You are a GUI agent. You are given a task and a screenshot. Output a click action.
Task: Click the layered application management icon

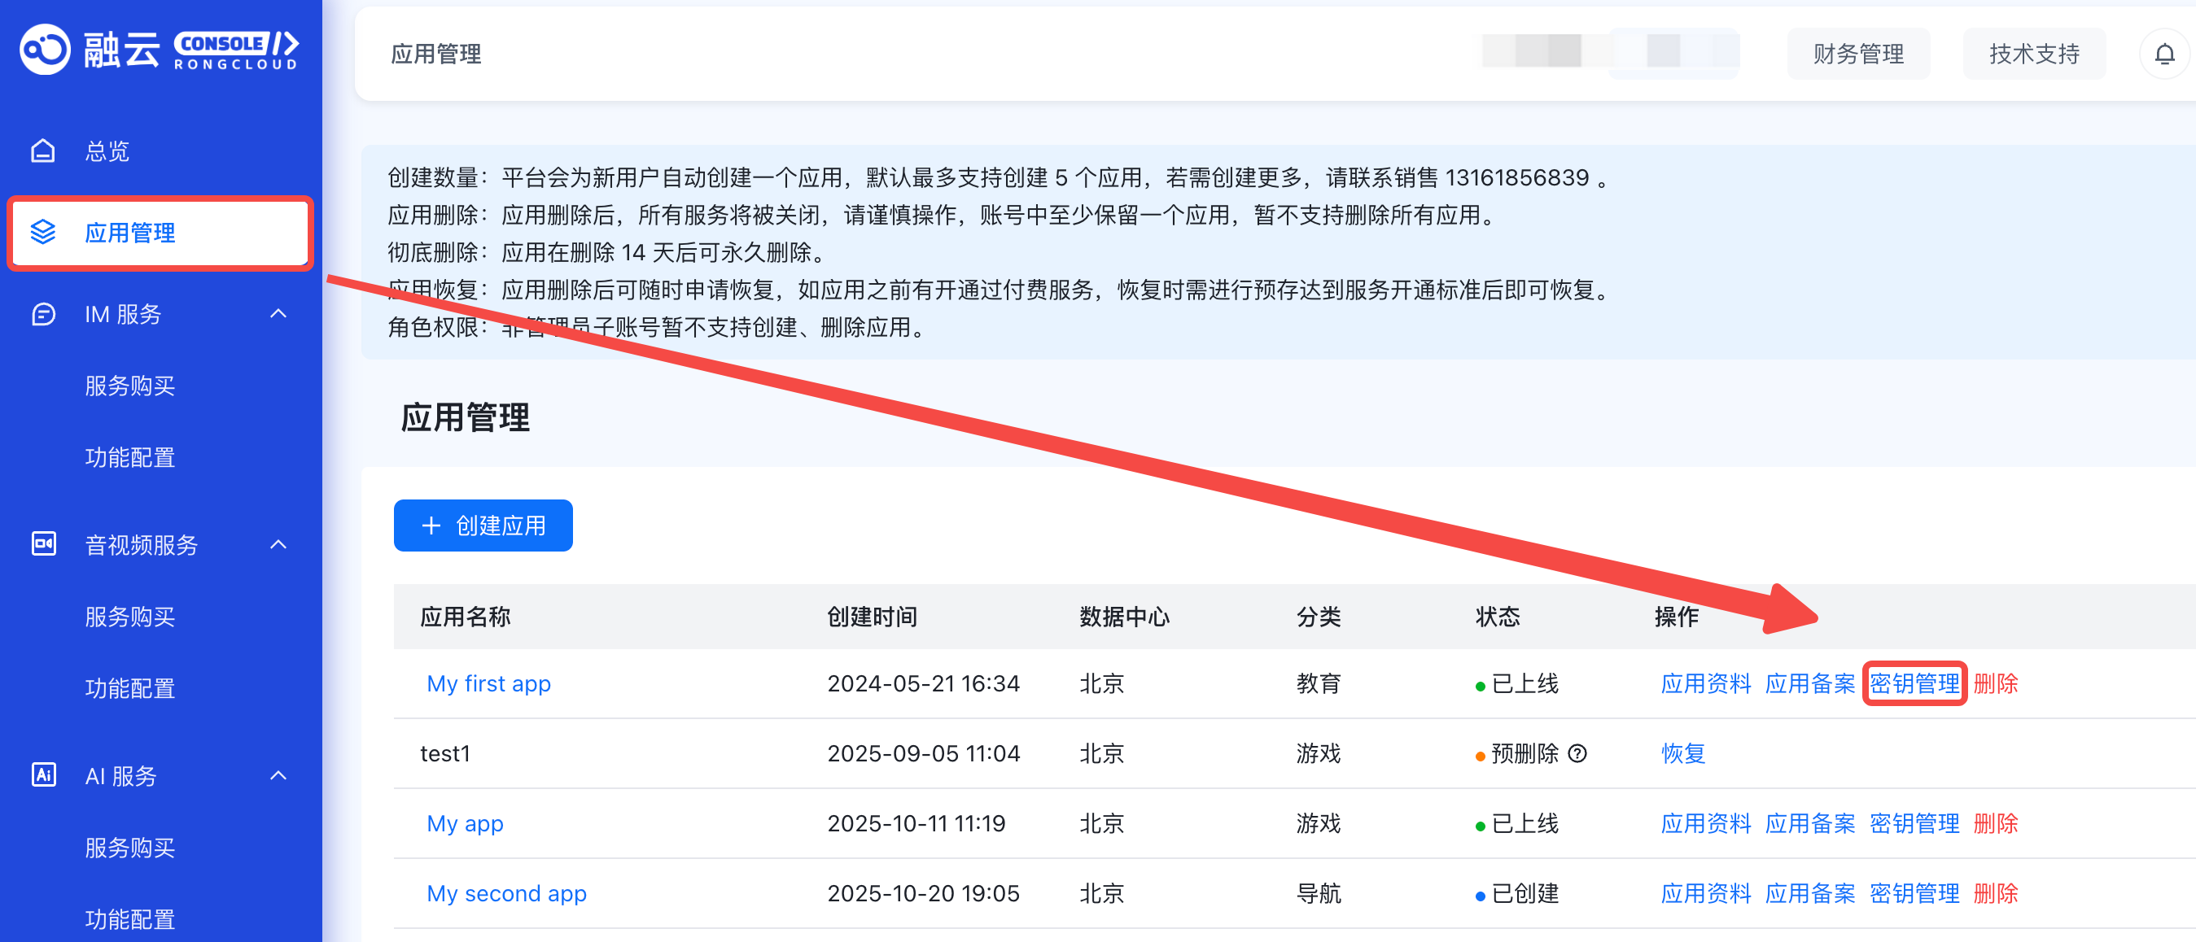(42, 232)
